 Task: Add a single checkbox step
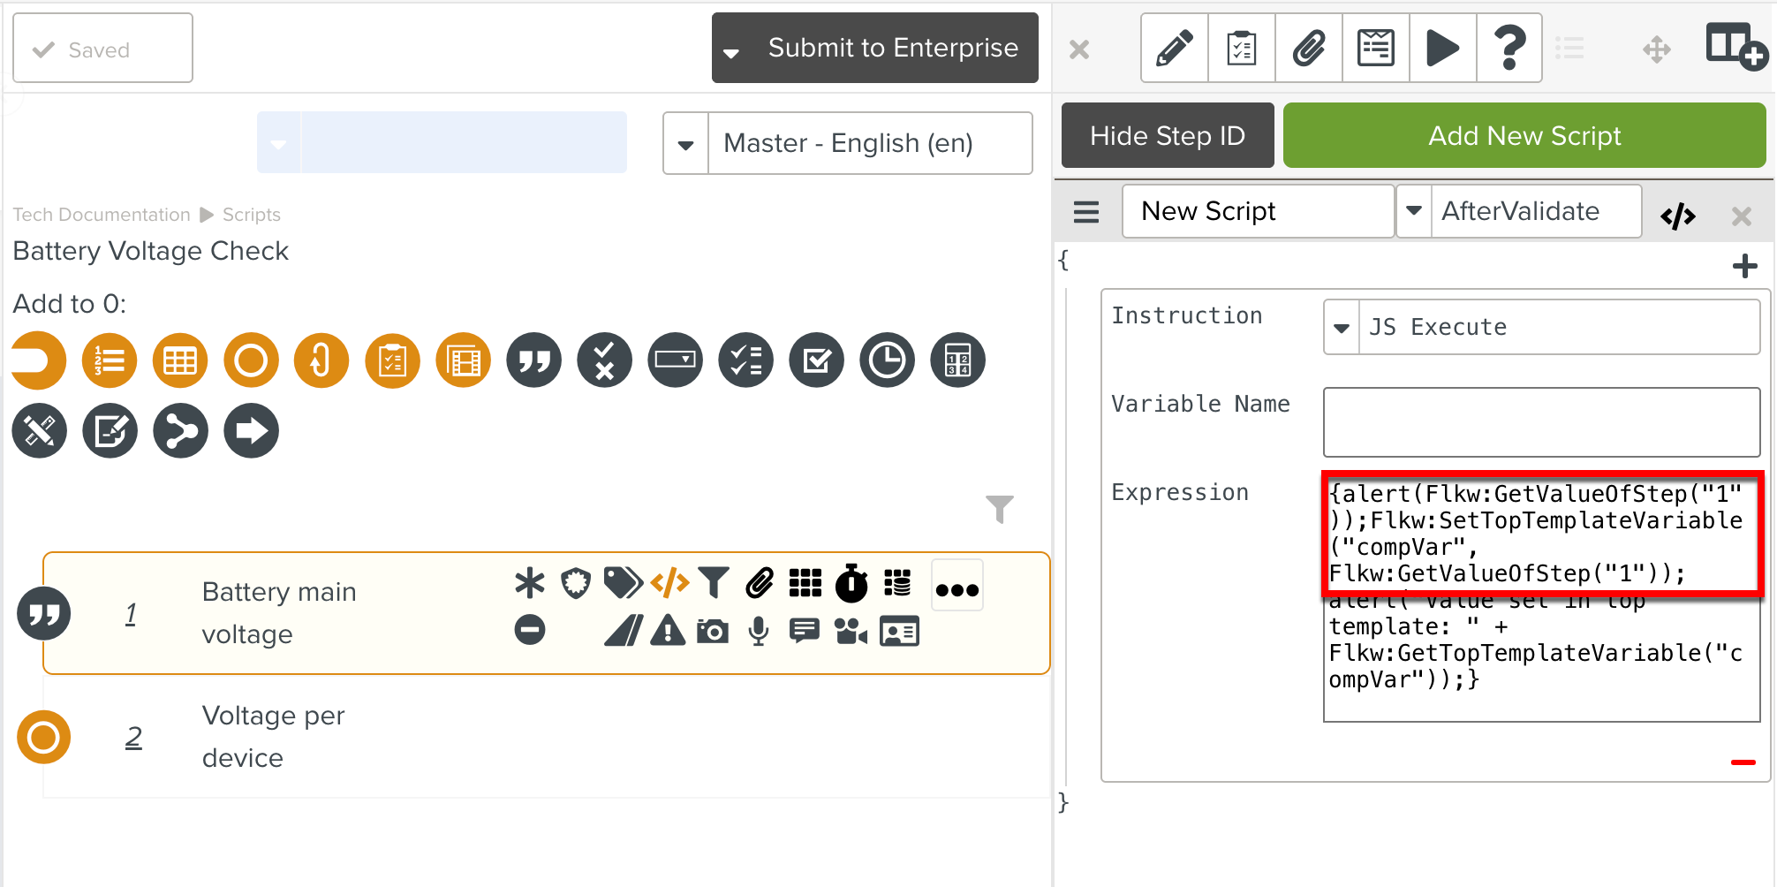[816, 360]
